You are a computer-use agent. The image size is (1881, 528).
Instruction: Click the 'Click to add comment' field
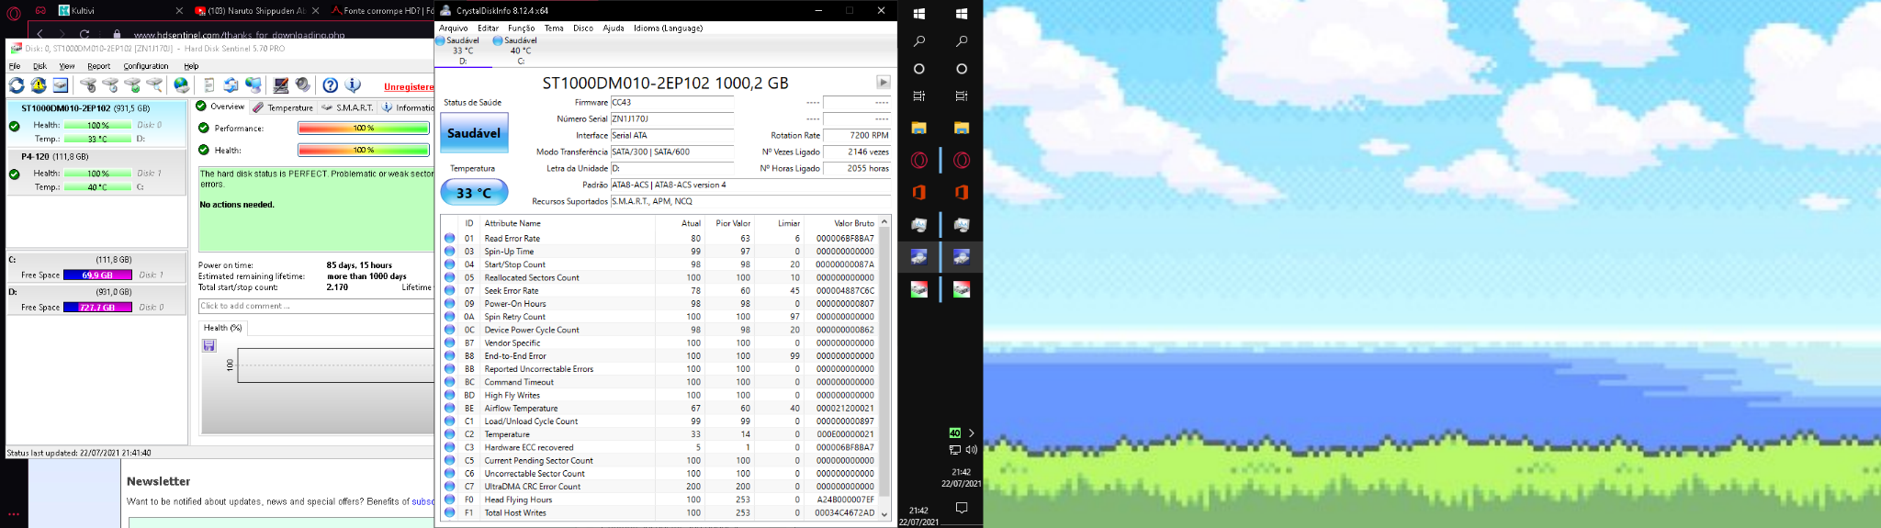pyautogui.click(x=316, y=306)
